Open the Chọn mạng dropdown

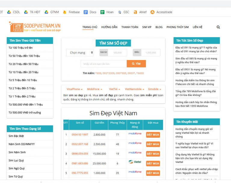pos(80,52)
